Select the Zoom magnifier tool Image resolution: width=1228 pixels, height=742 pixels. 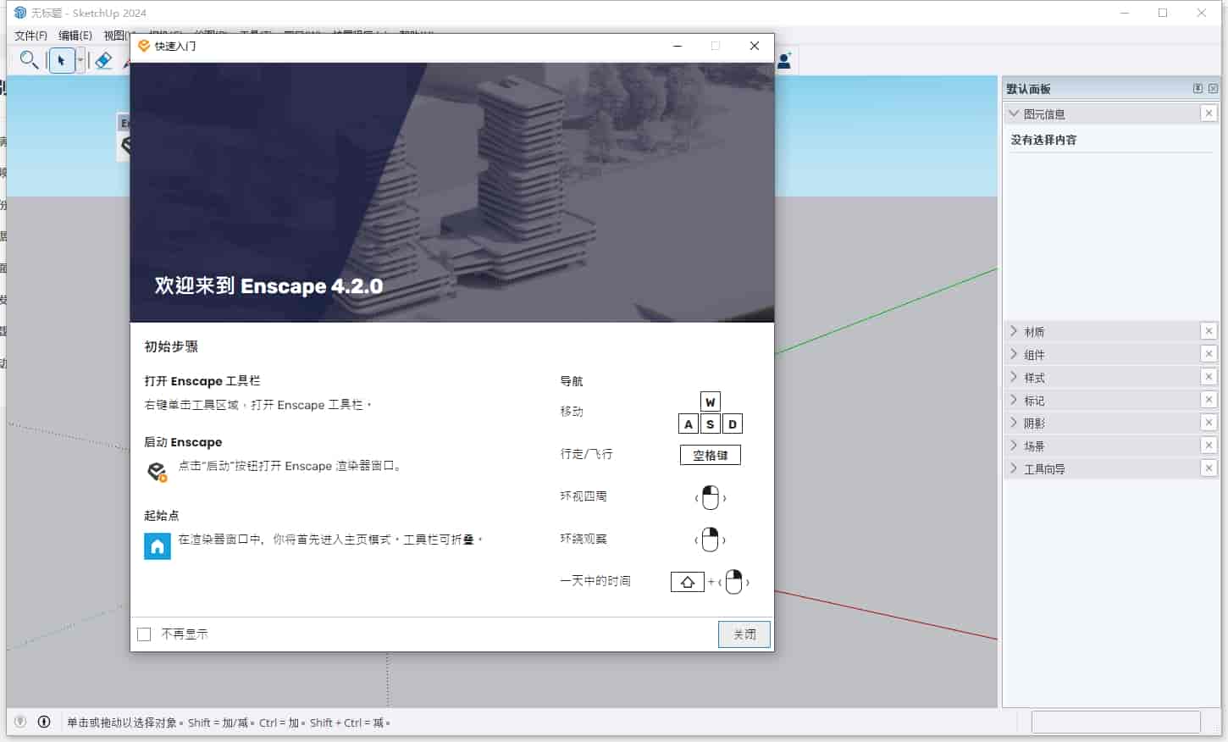coord(29,60)
